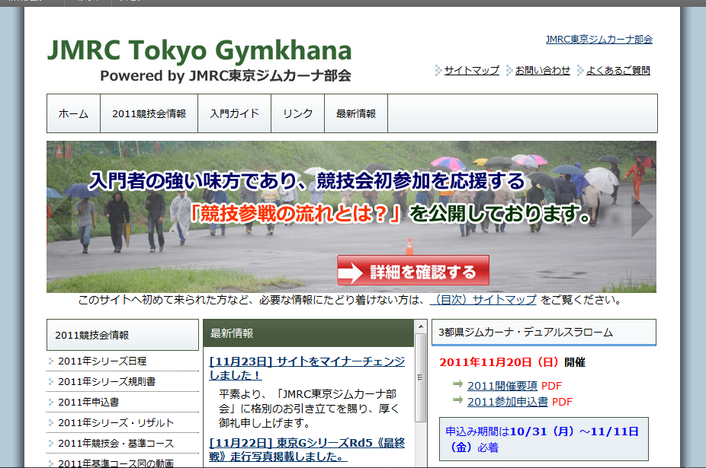
Task: Open the 2011競技会情報 navigation tab
Action: click(149, 113)
